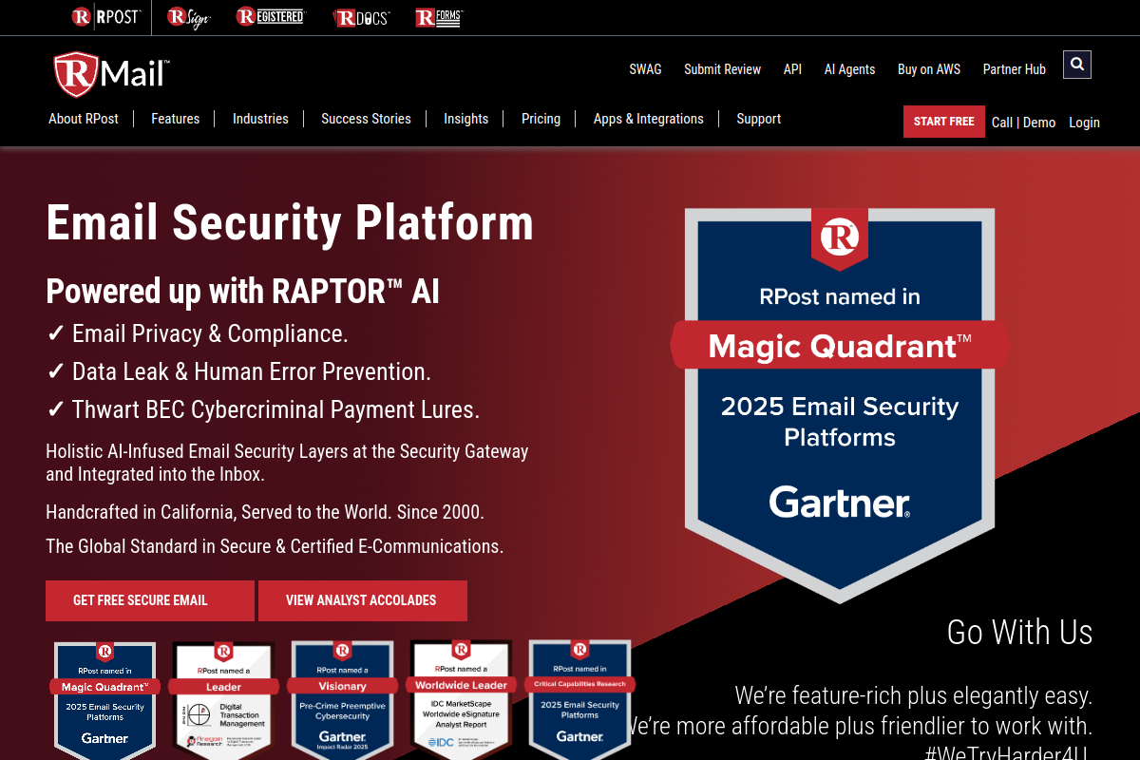Click the Demo link

pos(1039,123)
